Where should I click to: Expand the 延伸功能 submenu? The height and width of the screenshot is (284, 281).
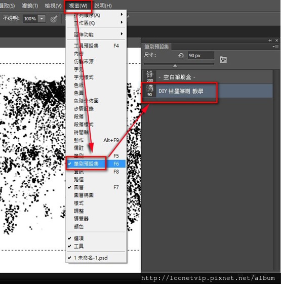tap(96, 34)
